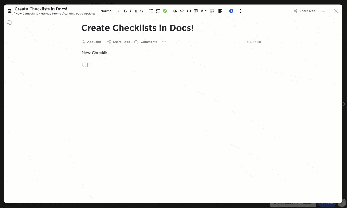Click Landing Page Updates in the breadcrumb
Viewport: 347px width, 208px height.
click(x=80, y=14)
